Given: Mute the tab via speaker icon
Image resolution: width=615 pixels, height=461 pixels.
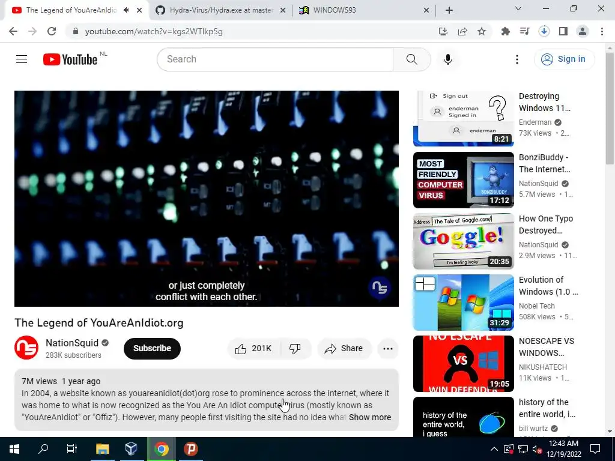Looking at the screenshot, I should 126,10.
